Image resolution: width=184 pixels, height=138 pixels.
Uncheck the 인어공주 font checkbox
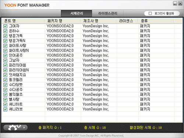[x=5, y=56]
